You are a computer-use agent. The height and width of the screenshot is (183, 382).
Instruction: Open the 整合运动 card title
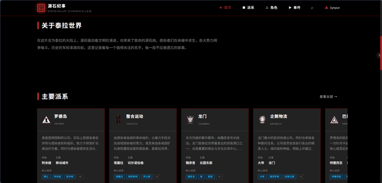135,117
